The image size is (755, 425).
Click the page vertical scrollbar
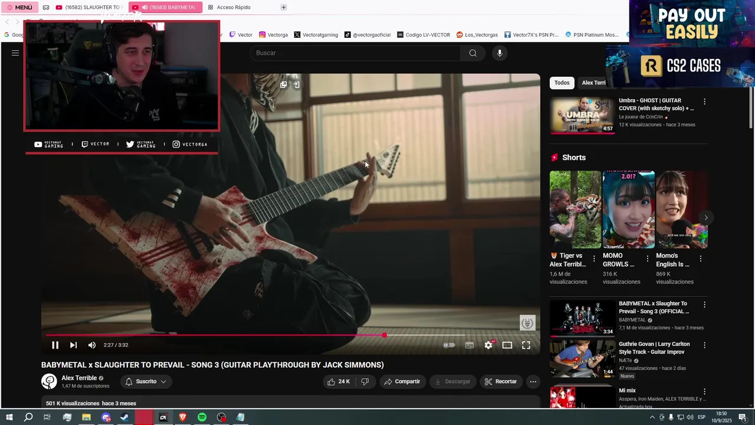[x=751, y=106]
